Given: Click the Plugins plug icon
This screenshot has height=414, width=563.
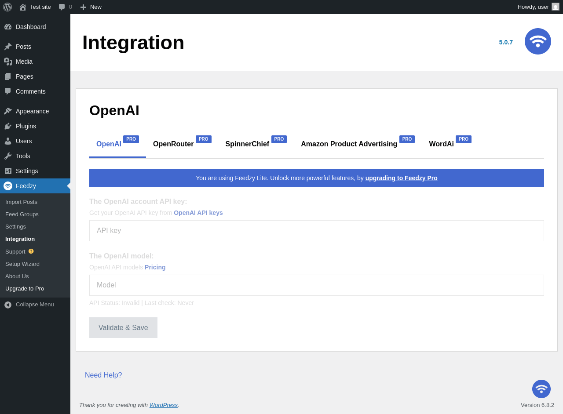Looking at the screenshot, I should [x=8, y=126].
